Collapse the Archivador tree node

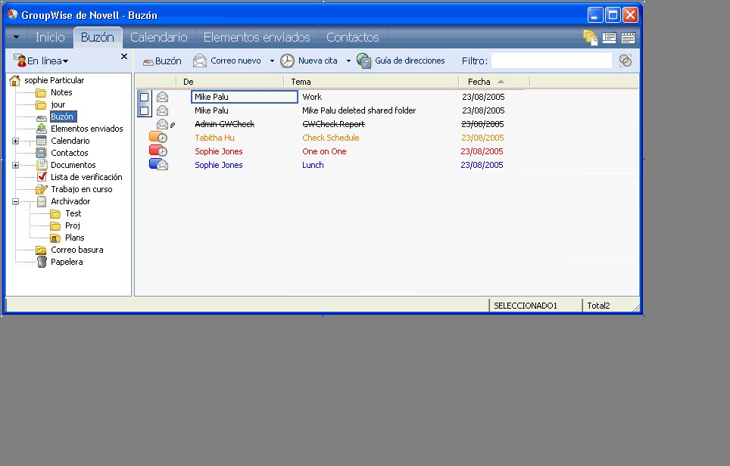[15, 201]
